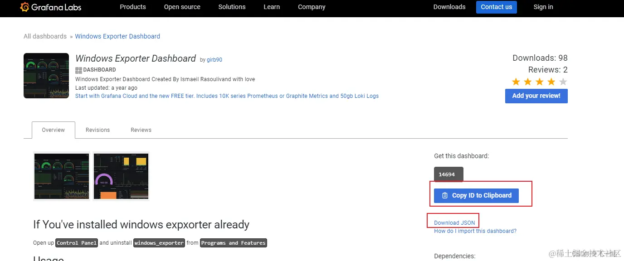Select the fourth rating star
Viewport: 624px width, 261px height.
[x=551, y=82]
